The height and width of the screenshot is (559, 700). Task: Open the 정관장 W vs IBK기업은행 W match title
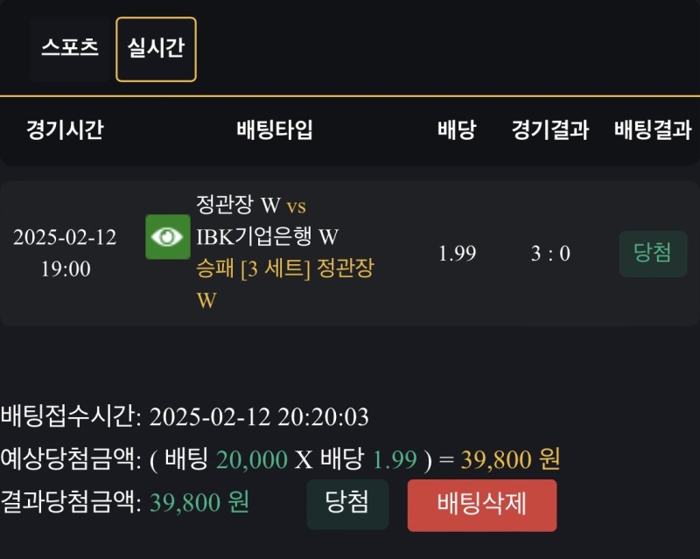[x=267, y=221]
